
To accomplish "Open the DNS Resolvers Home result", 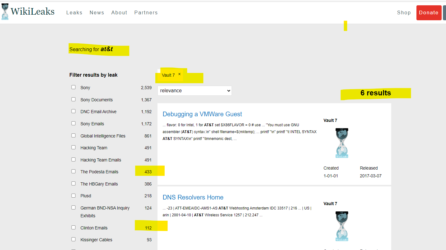I will coord(193,197).
